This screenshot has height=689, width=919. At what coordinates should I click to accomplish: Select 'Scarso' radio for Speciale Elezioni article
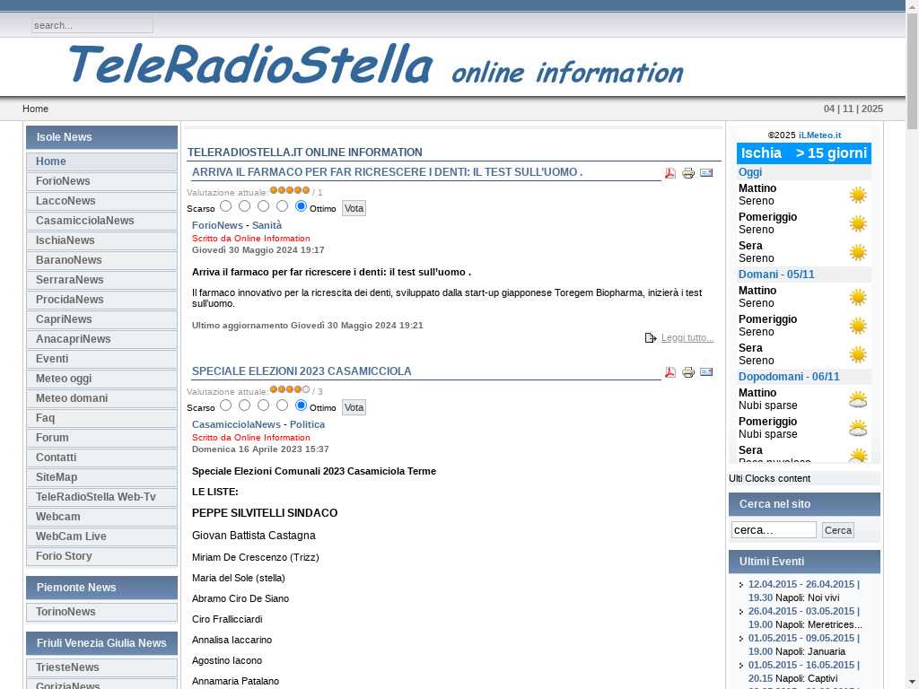tap(225, 406)
